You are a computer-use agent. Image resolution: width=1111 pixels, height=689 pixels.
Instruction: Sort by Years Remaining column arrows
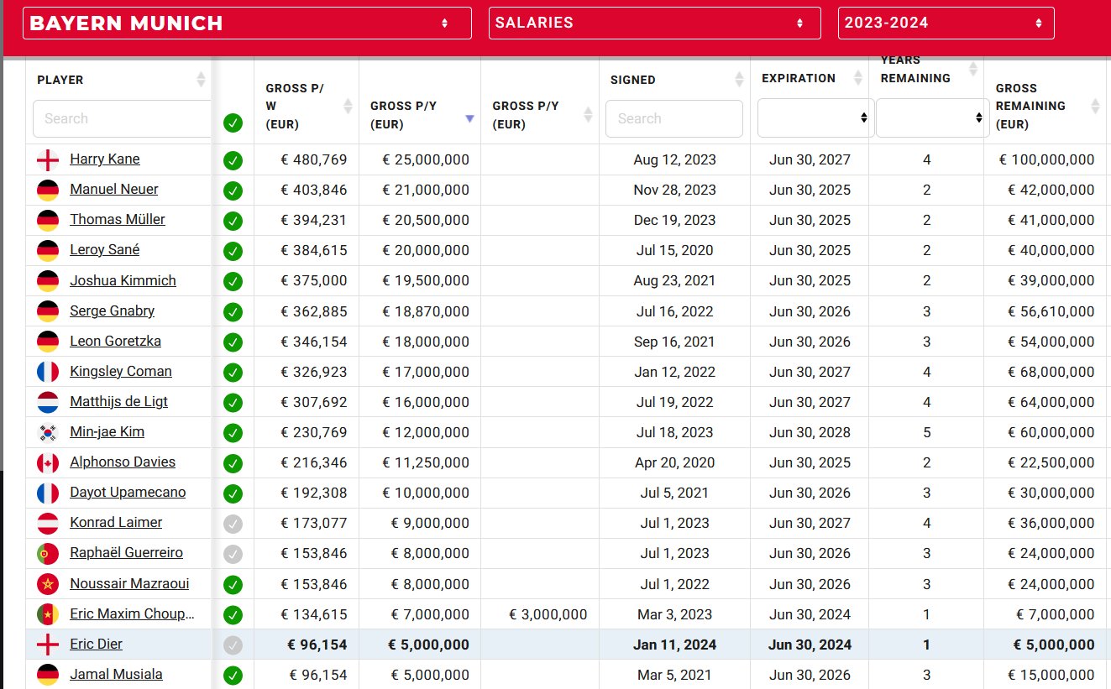973,69
